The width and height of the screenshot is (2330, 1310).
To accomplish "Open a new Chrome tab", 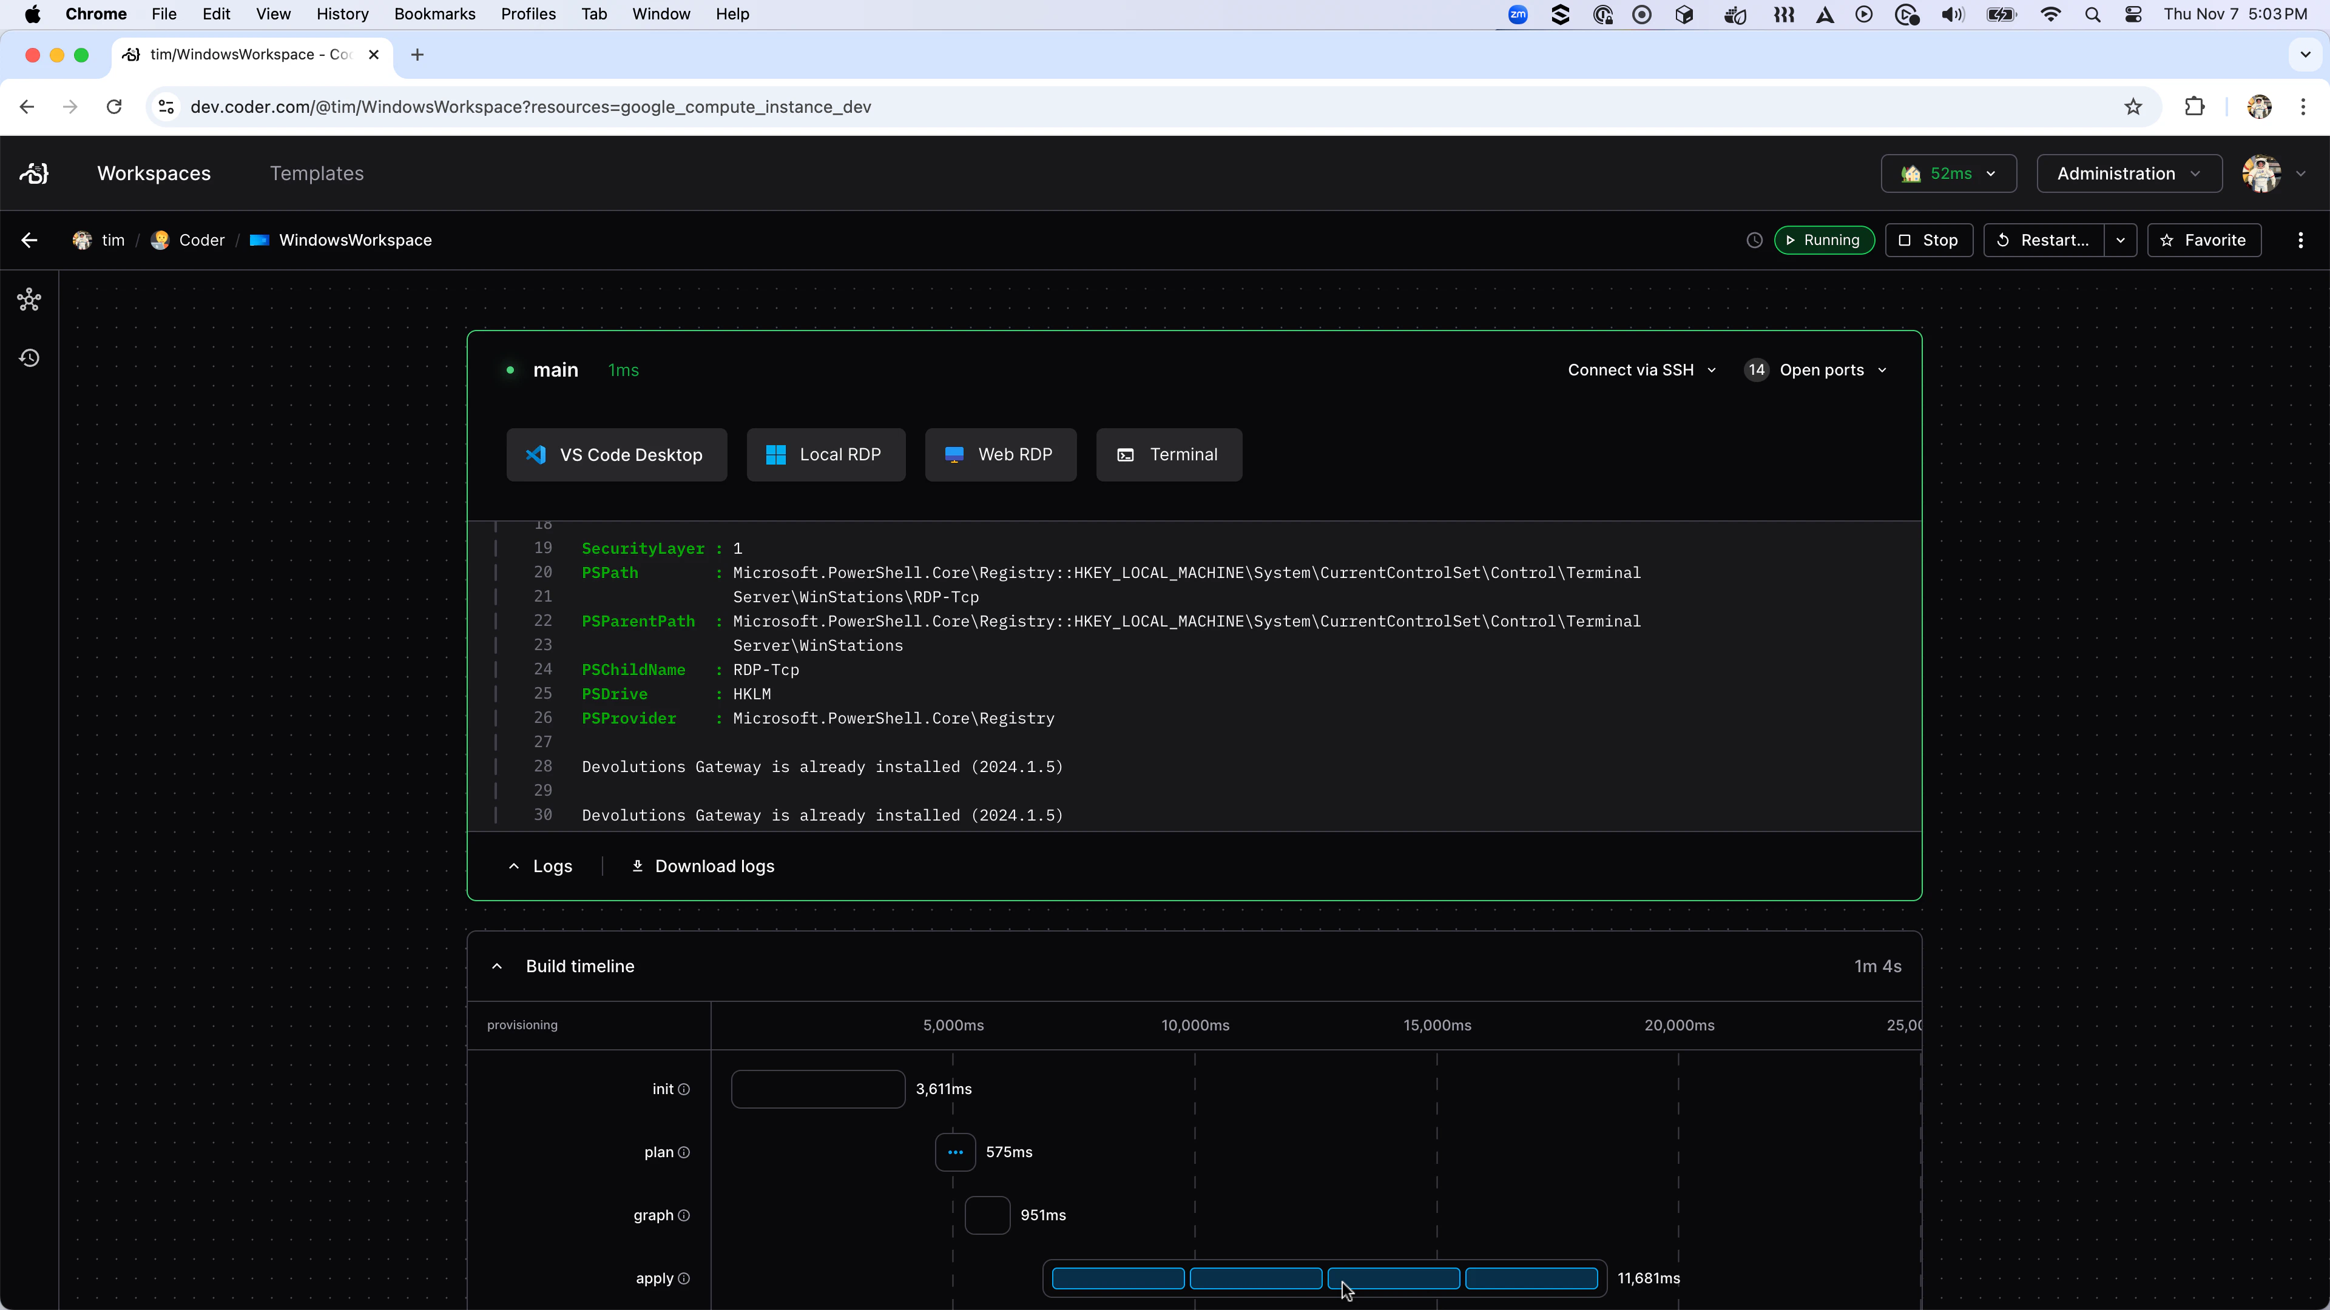I will coord(417,55).
